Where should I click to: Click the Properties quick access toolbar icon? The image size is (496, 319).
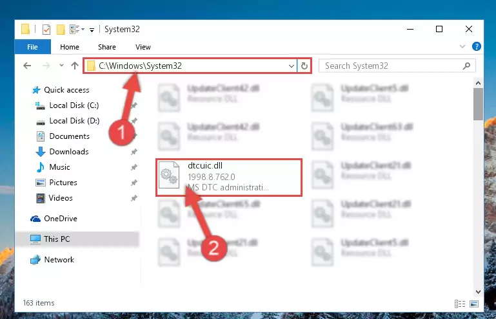point(46,30)
